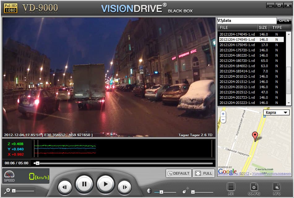Select file 20121204-175045-1.vd

click(x=251, y=45)
